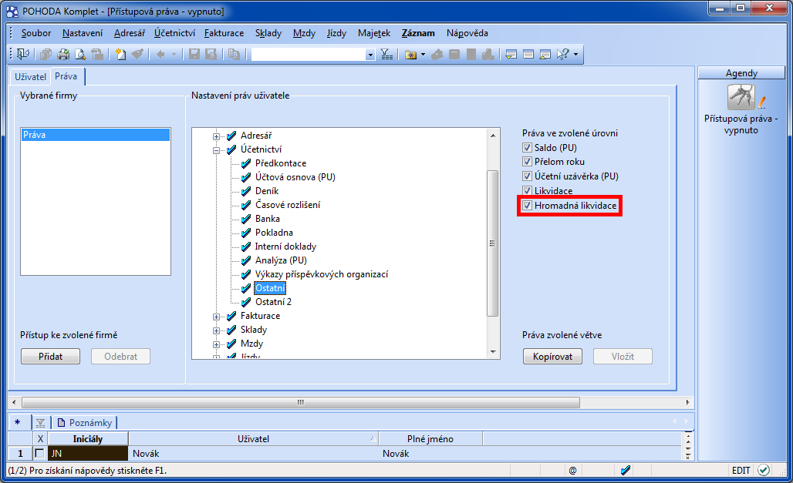Uncheck the Saldo (PU) checkbox
This screenshot has width=793, height=483.
pos(527,148)
